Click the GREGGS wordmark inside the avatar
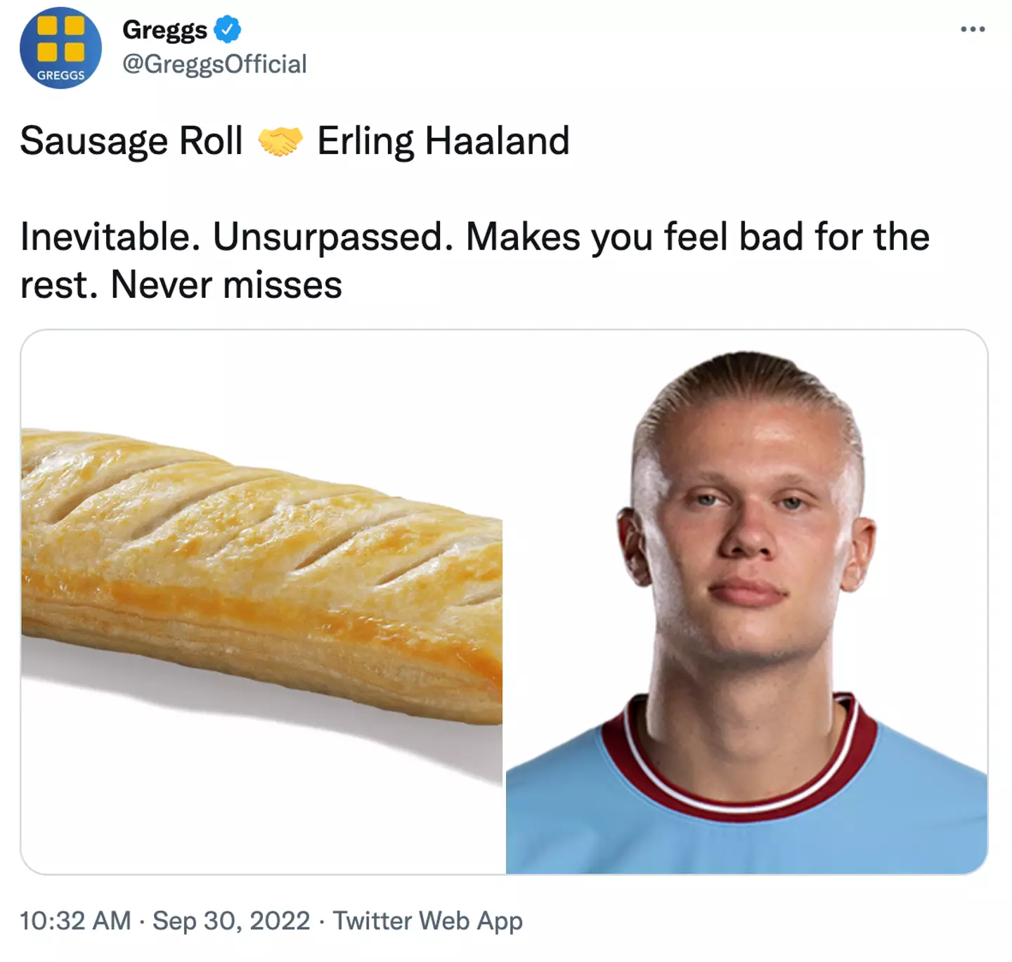This screenshot has height=962, width=1012. [60, 75]
